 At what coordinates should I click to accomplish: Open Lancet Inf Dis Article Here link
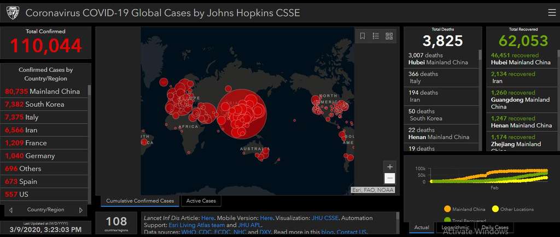pos(207,218)
